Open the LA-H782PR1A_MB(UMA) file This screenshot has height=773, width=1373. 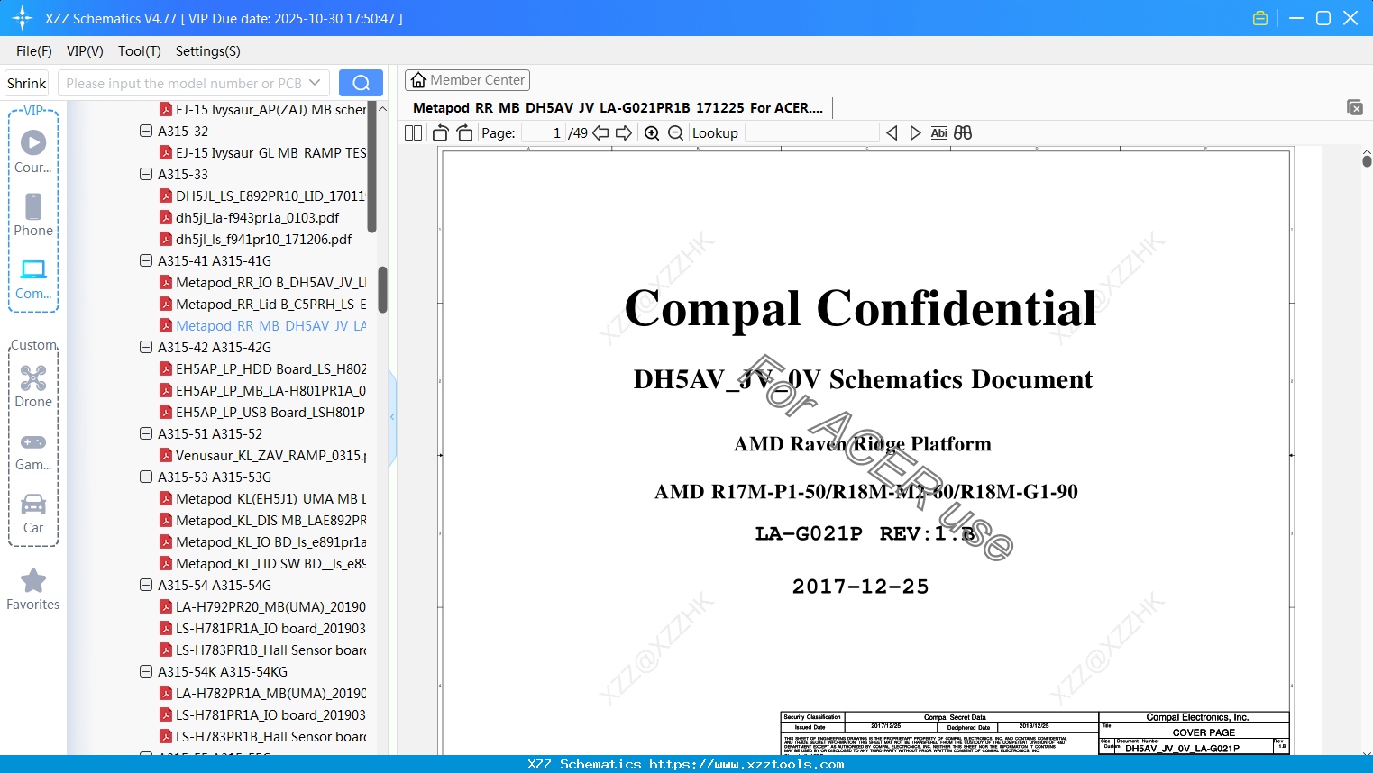[x=262, y=693]
